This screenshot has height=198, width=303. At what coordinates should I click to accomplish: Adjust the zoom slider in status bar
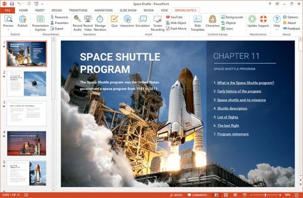(x=266, y=195)
